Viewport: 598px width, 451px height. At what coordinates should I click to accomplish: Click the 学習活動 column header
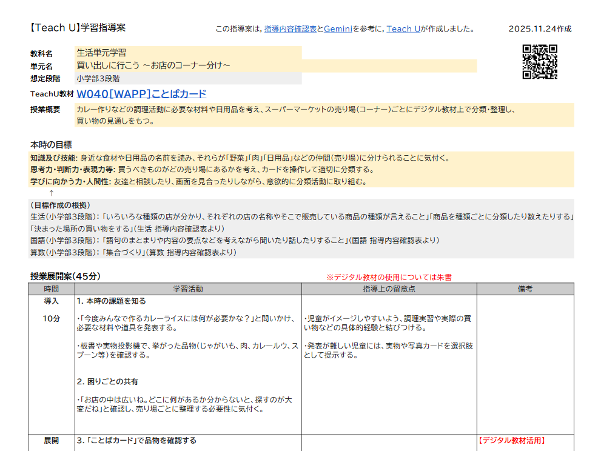(188, 289)
